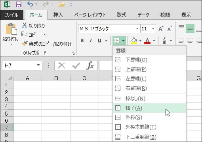Screen dimensions: 202x142
Task: Save the workbook with floppy icon
Action: coord(19,4)
